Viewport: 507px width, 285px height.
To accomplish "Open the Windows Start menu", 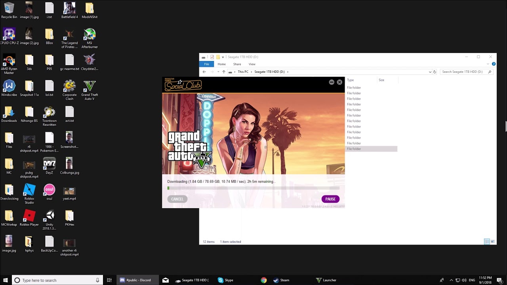I will [x=6, y=280].
